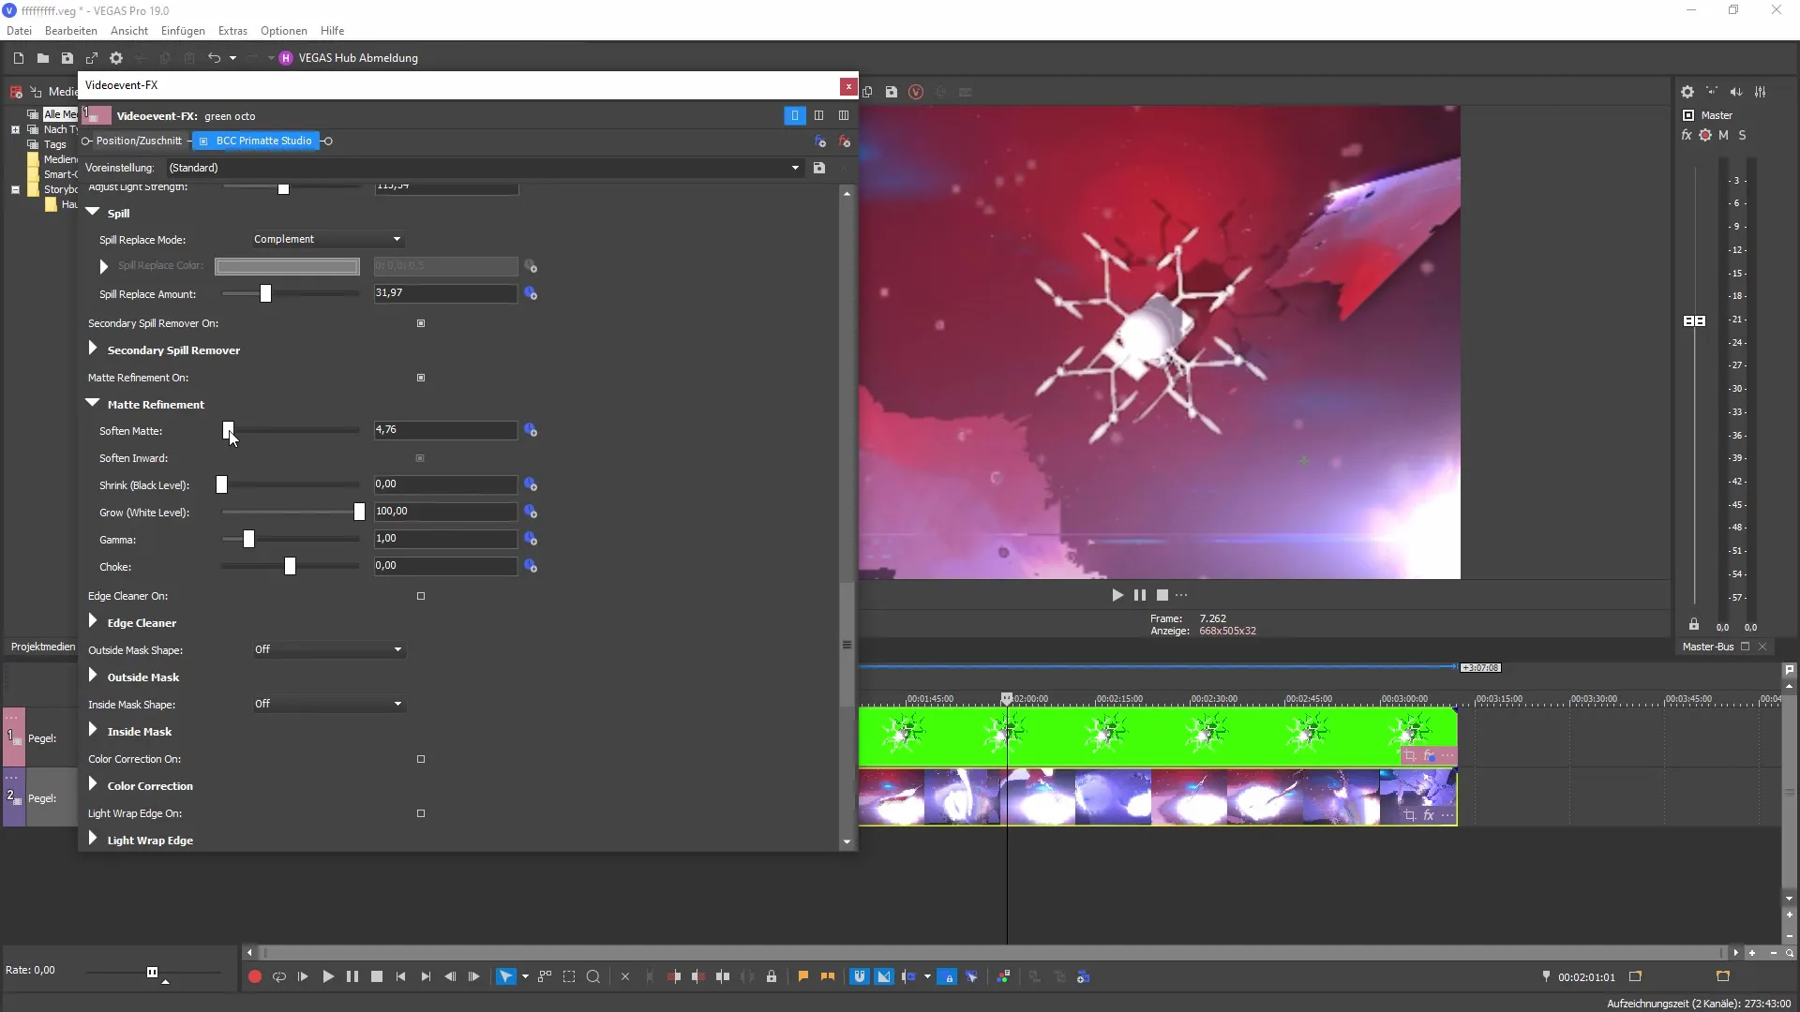Expand Color Correction section
The width and height of the screenshot is (1800, 1012).
[x=93, y=784]
